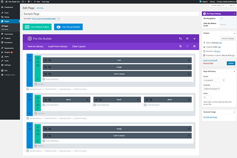
Task: Click the Divi Builder portability arrows icon
Action: [181, 39]
